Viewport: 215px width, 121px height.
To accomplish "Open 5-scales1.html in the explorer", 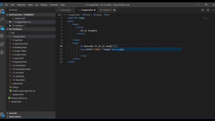I will (19, 51).
